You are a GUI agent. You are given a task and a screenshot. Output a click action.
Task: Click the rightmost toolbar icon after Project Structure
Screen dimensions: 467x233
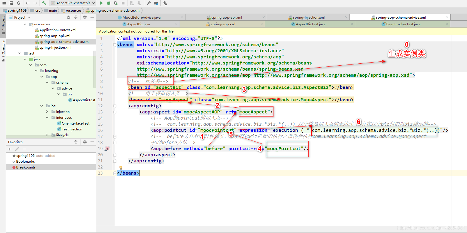pyautogui.click(x=165, y=3)
